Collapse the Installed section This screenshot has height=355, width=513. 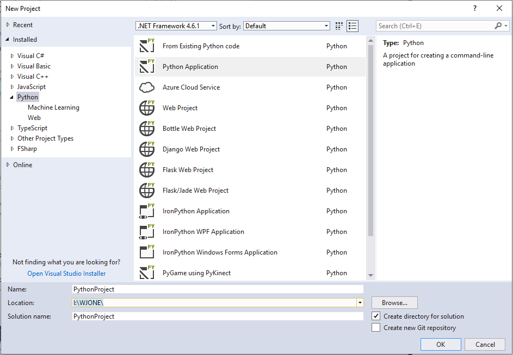pyautogui.click(x=8, y=40)
